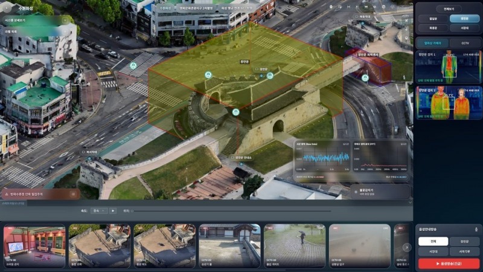This screenshot has width=483, height=272.
Task: Select the 화홍문 area button
Action: [x=433, y=28]
